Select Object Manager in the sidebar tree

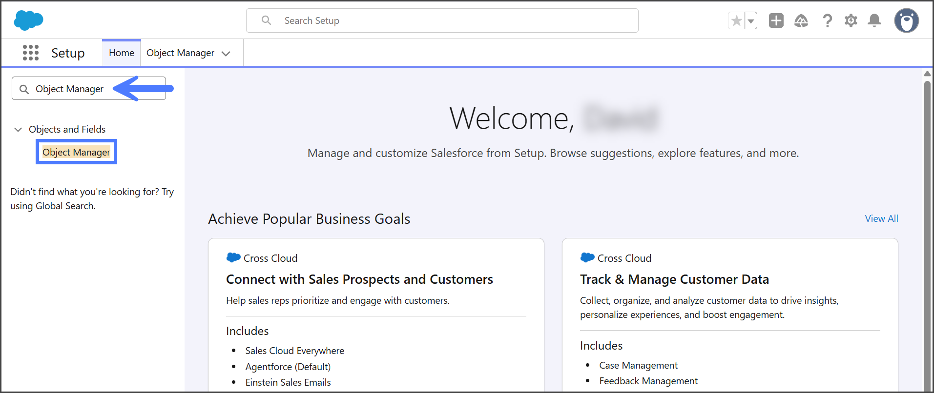76,152
